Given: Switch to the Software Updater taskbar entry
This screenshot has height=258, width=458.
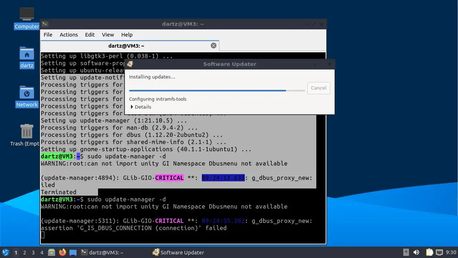Looking at the screenshot, I should (178, 252).
